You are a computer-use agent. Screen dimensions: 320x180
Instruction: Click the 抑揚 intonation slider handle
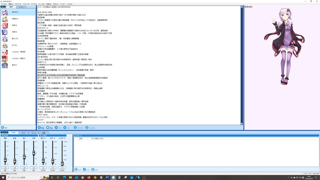pos(33,153)
